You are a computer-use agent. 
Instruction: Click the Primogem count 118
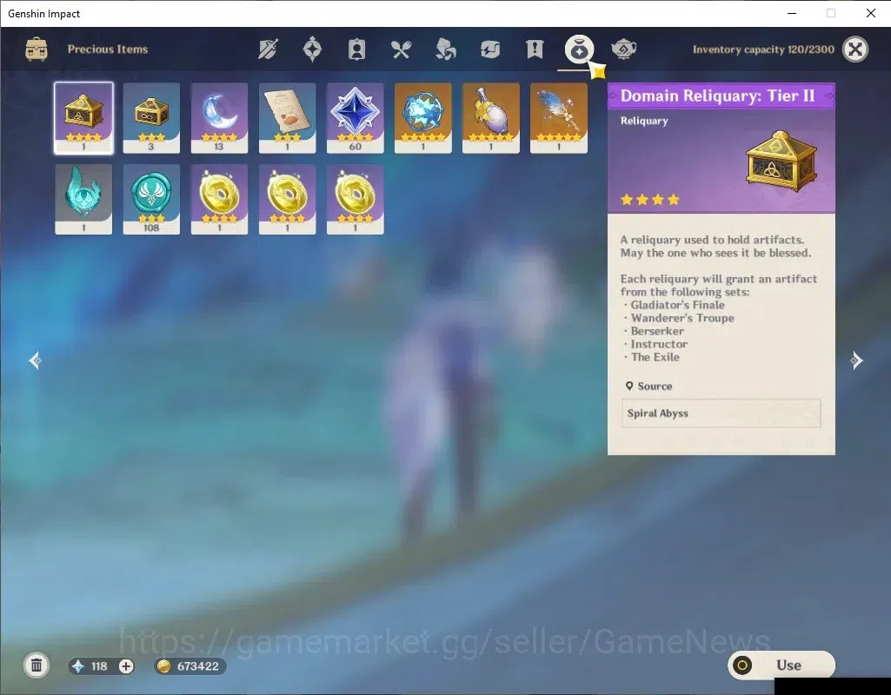point(99,666)
